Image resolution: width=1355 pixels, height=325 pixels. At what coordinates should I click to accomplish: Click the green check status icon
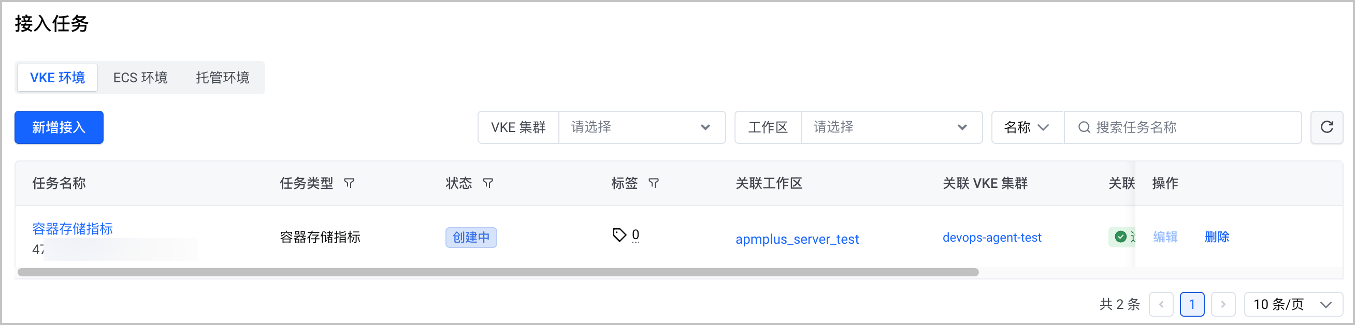coord(1120,237)
